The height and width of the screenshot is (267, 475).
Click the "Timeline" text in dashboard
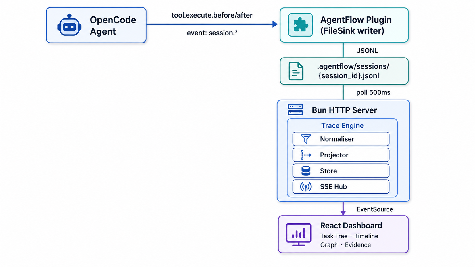click(x=366, y=236)
